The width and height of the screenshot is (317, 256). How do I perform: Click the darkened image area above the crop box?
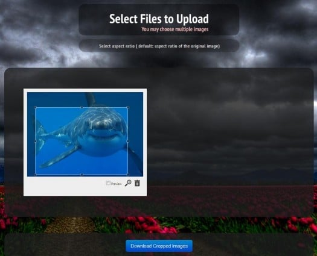pos(85,99)
